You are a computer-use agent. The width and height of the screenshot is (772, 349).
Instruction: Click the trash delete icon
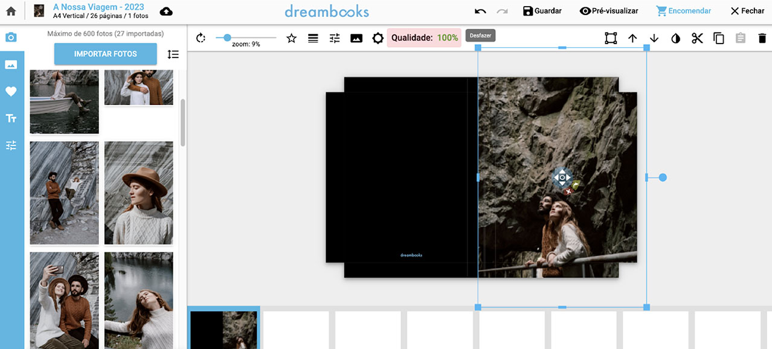(762, 38)
